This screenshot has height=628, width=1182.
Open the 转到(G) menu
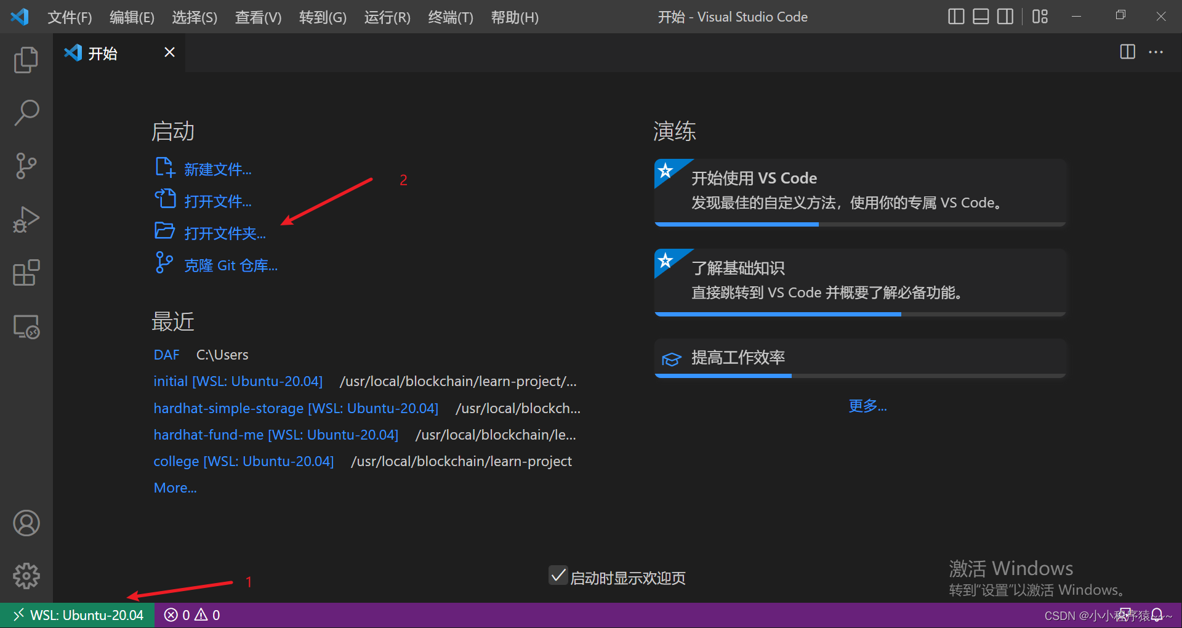(323, 17)
